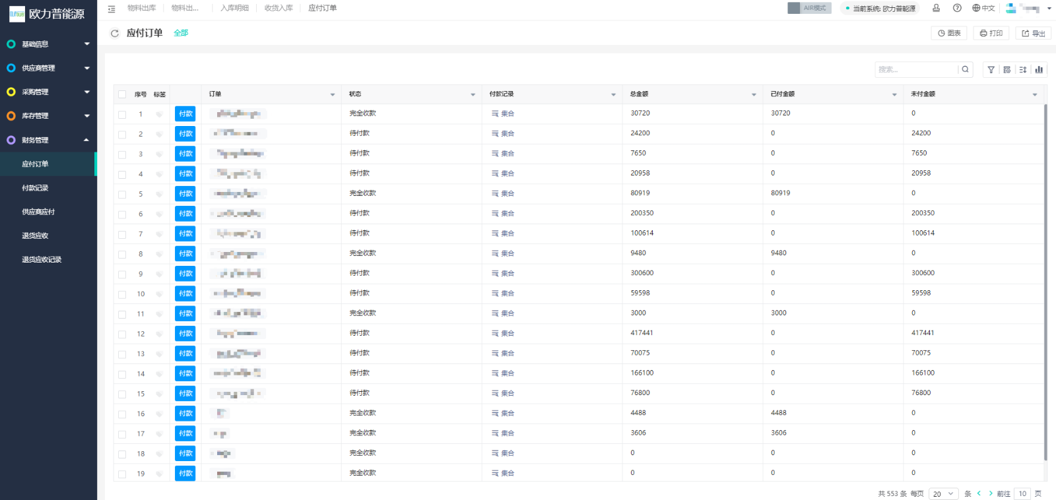
Task: Click the 导出 export button
Action: (1034, 33)
